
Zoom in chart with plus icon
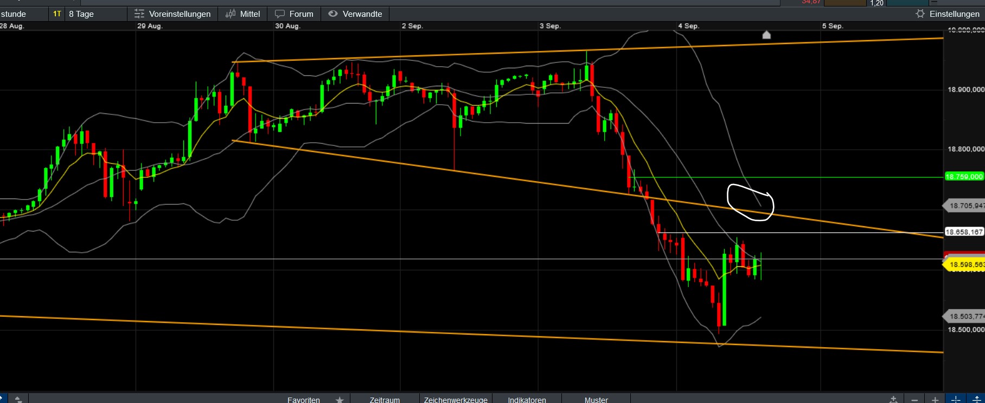coord(935,400)
